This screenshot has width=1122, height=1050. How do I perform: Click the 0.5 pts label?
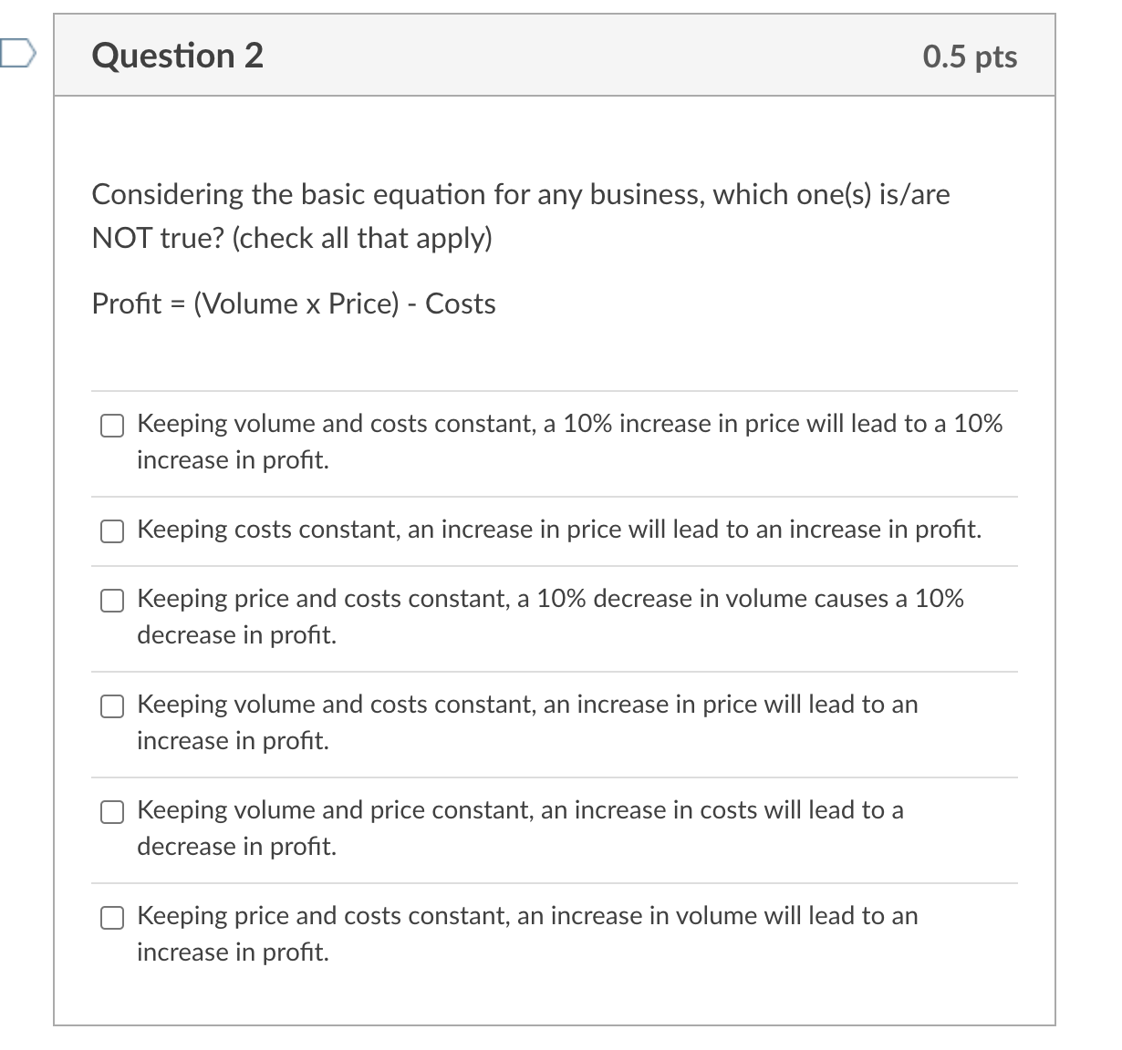pyautogui.click(x=971, y=55)
